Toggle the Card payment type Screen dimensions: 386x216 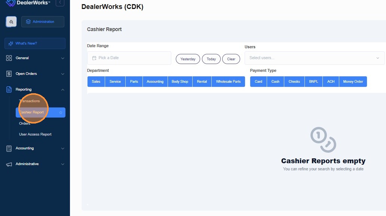258,82
